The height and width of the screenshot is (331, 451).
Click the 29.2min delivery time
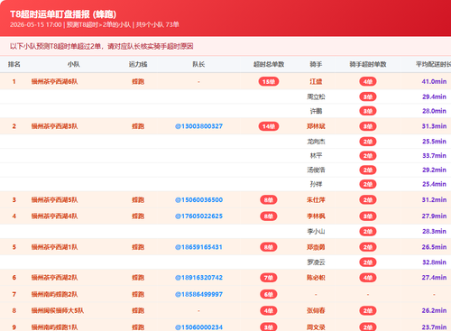[x=434, y=170]
